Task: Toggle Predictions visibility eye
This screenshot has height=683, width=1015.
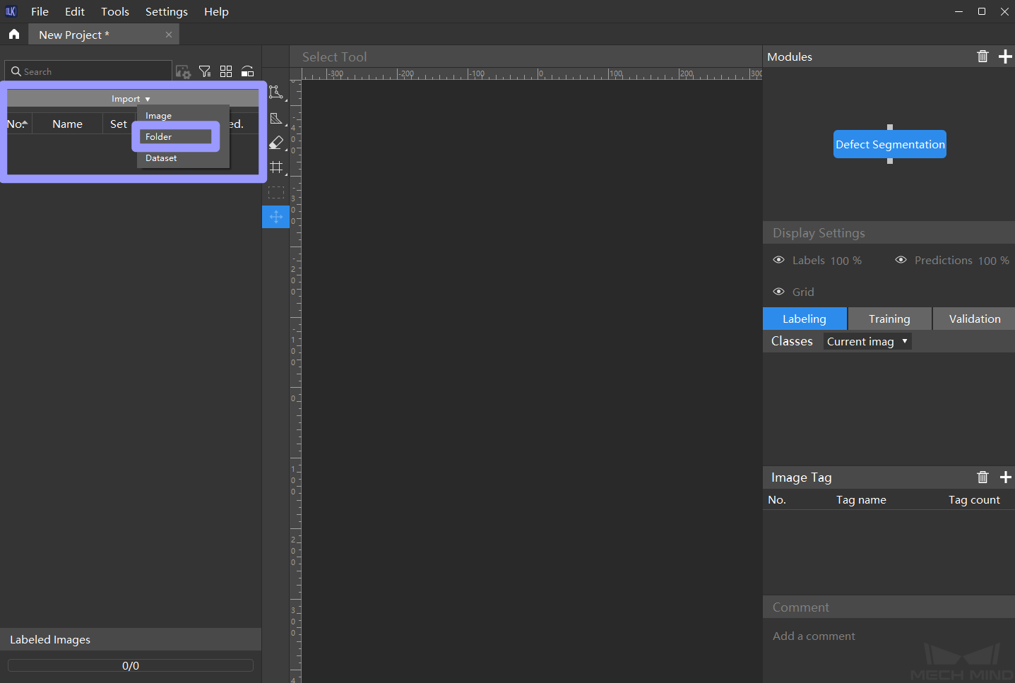Action: click(901, 260)
